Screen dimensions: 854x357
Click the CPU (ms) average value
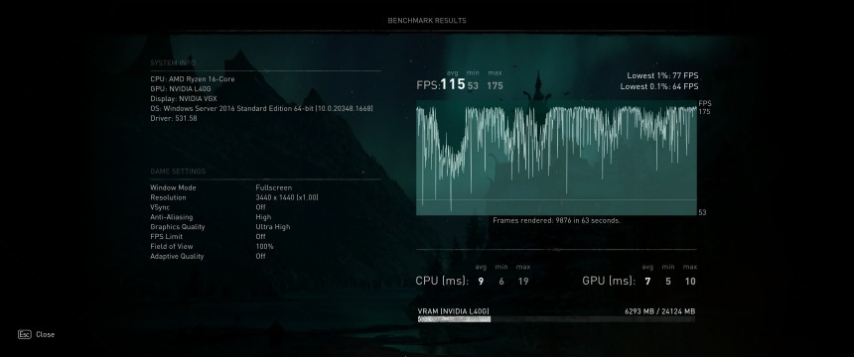481,282
